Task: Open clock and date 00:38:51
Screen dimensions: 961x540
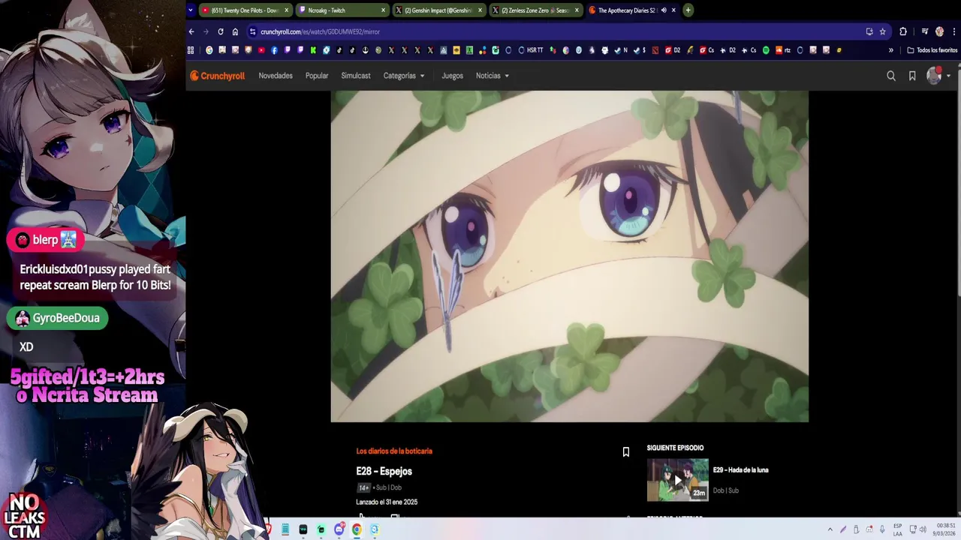Action: [x=944, y=529]
